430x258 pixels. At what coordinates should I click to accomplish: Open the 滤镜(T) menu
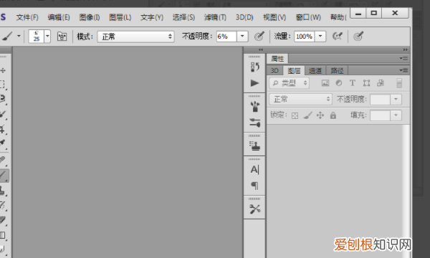pos(215,17)
